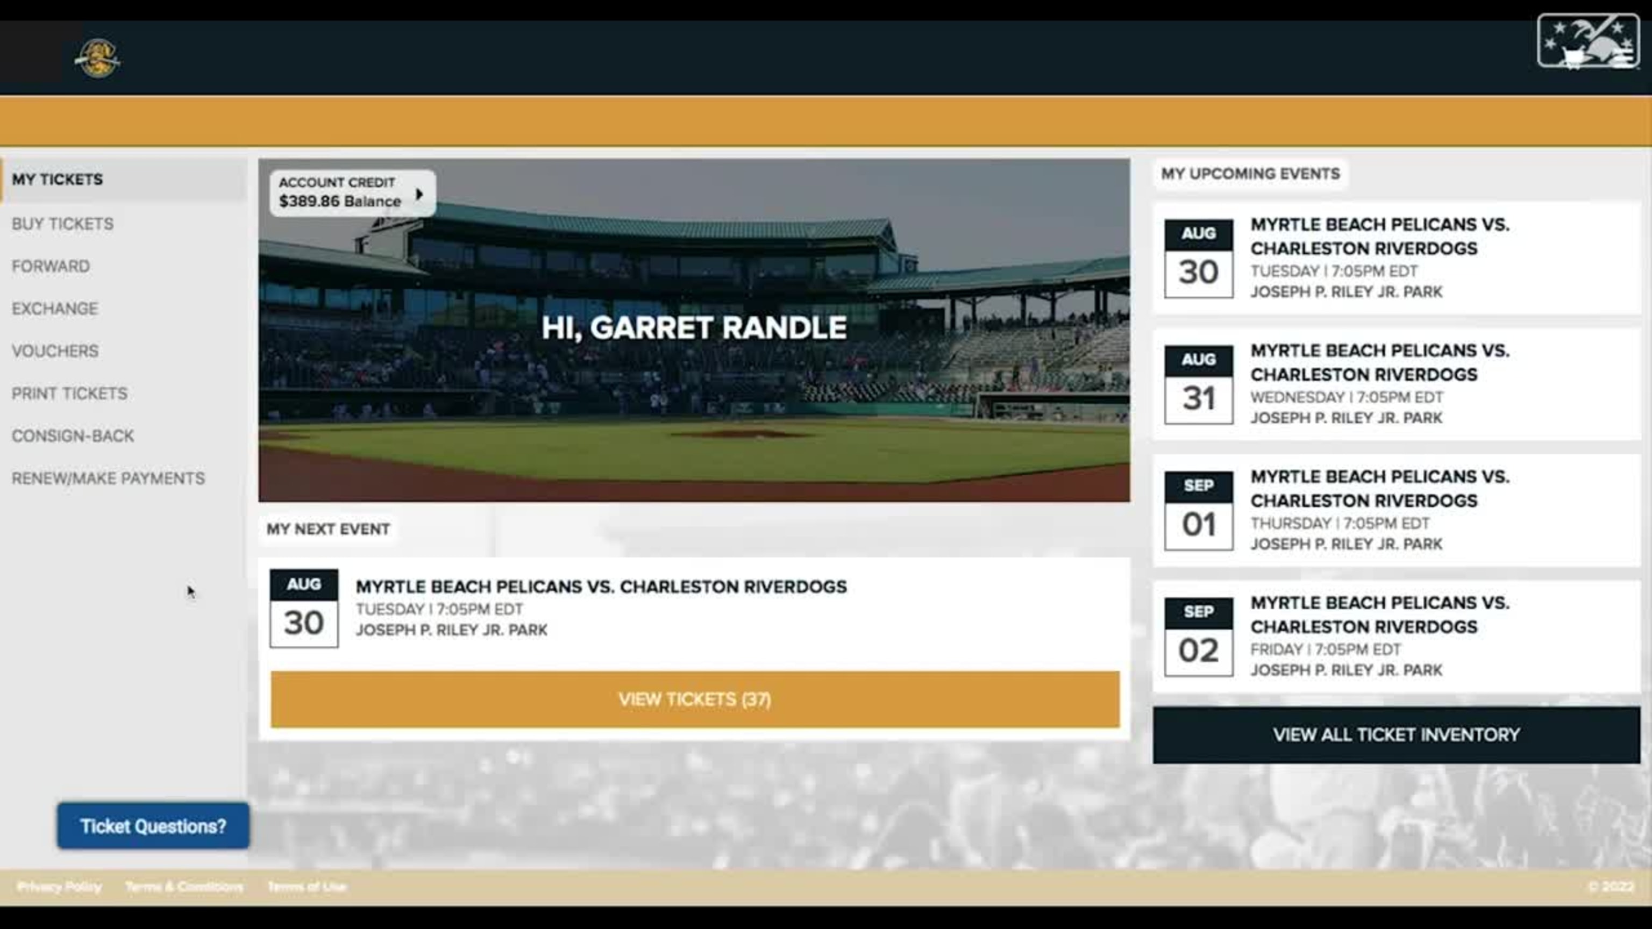Viewport: 1652px width, 929px height.
Task: Click the Sep 01 date tile in upcoming events
Action: coord(1199,511)
